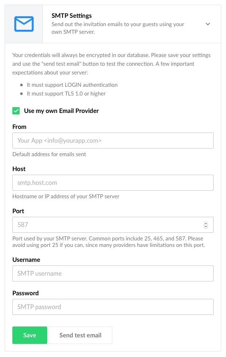This screenshot has height=357, width=226.
Task: Select the Host input with smtp.host.com placeholder
Action: pos(113,183)
